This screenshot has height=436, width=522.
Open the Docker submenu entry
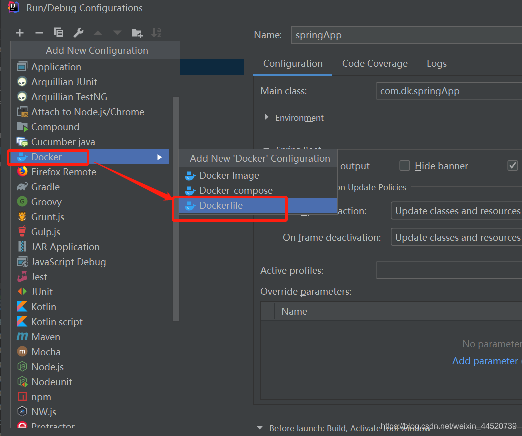pyautogui.click(x=90, y=157)
